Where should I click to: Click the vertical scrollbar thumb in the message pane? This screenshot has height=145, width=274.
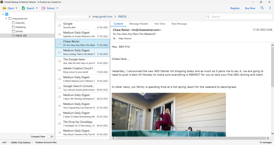[272, 67]
